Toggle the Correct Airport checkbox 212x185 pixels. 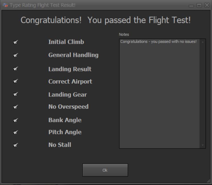[15, 81]
